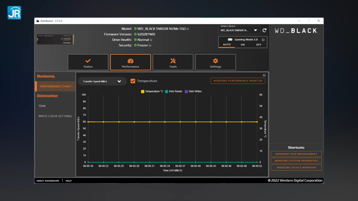Uncheck the Temperature checkbox
Screen dimensions: 358x201
click(133, 81)
